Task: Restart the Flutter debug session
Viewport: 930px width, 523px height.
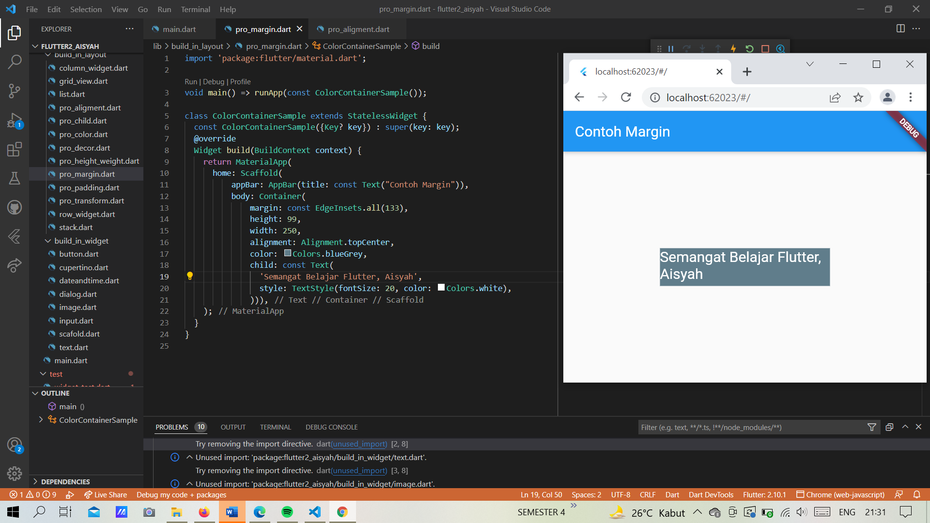Action: pyautogui.click(x=750, y=48)
